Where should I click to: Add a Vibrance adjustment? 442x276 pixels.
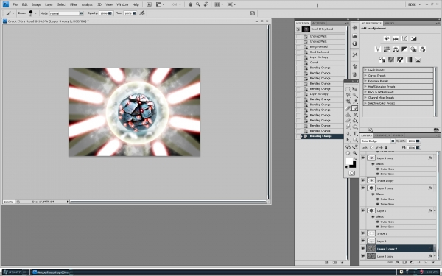(x=378, y=49)
